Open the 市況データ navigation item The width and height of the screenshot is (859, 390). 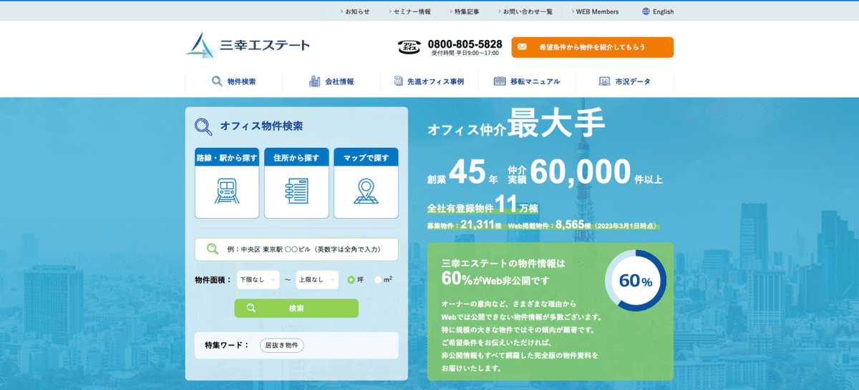(624, 81)
